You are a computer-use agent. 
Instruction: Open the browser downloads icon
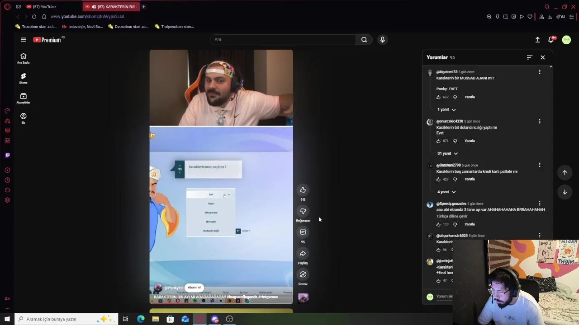[550, 17]
